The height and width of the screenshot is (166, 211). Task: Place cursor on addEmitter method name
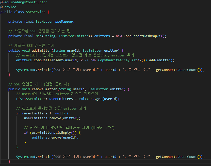41,51
